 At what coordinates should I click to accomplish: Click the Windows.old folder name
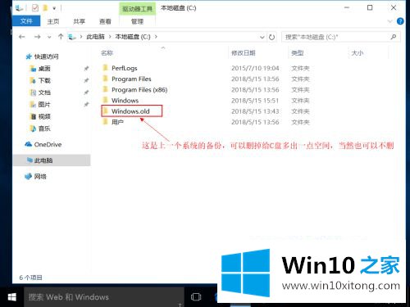[x=130, y=111]
